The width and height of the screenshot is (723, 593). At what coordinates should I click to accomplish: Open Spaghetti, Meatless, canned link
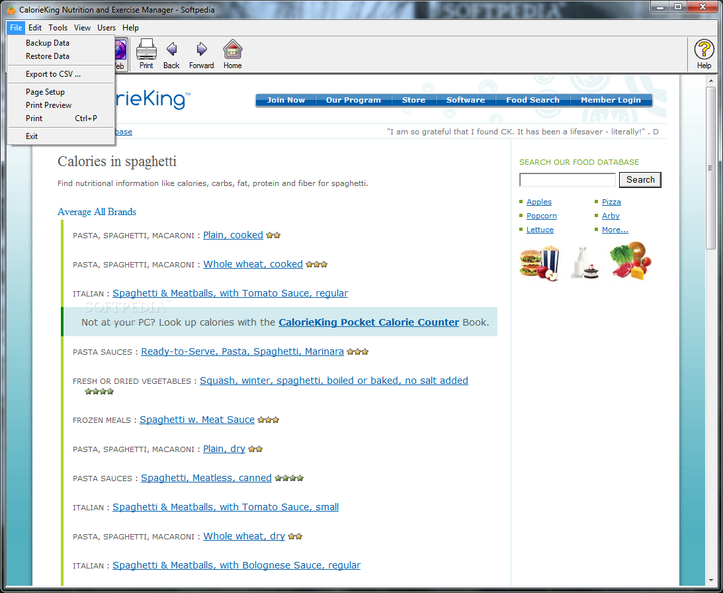(x=206, y=478)
